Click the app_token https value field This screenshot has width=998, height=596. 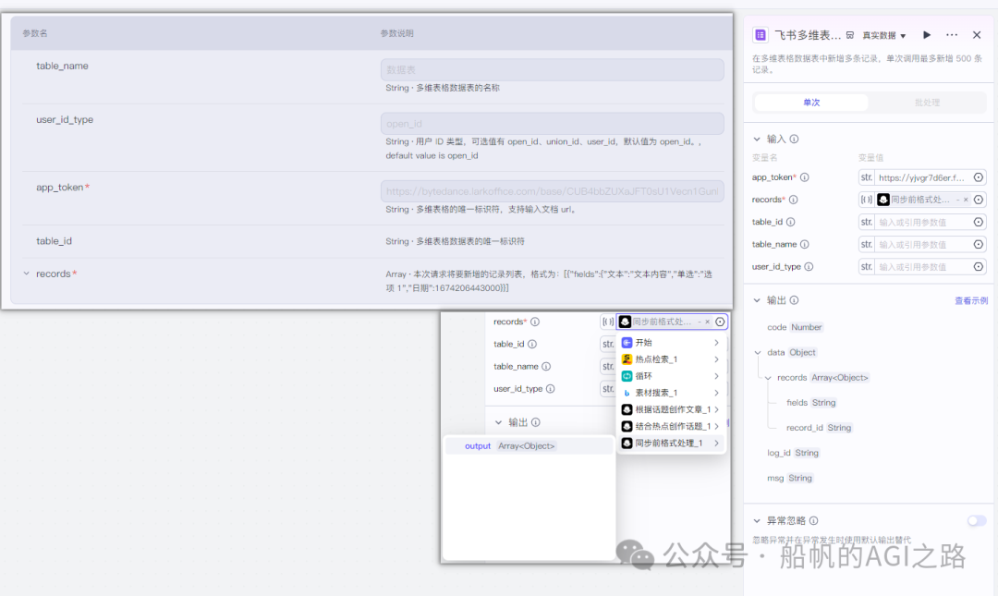tap(923, 177)
